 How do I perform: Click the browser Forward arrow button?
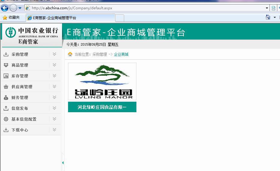13,8
